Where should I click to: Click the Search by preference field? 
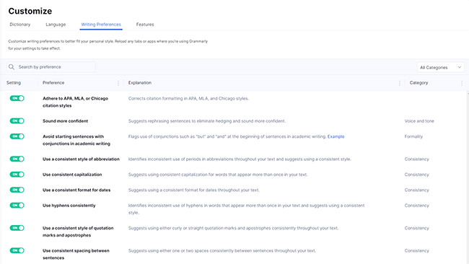[x=51, y=67]
